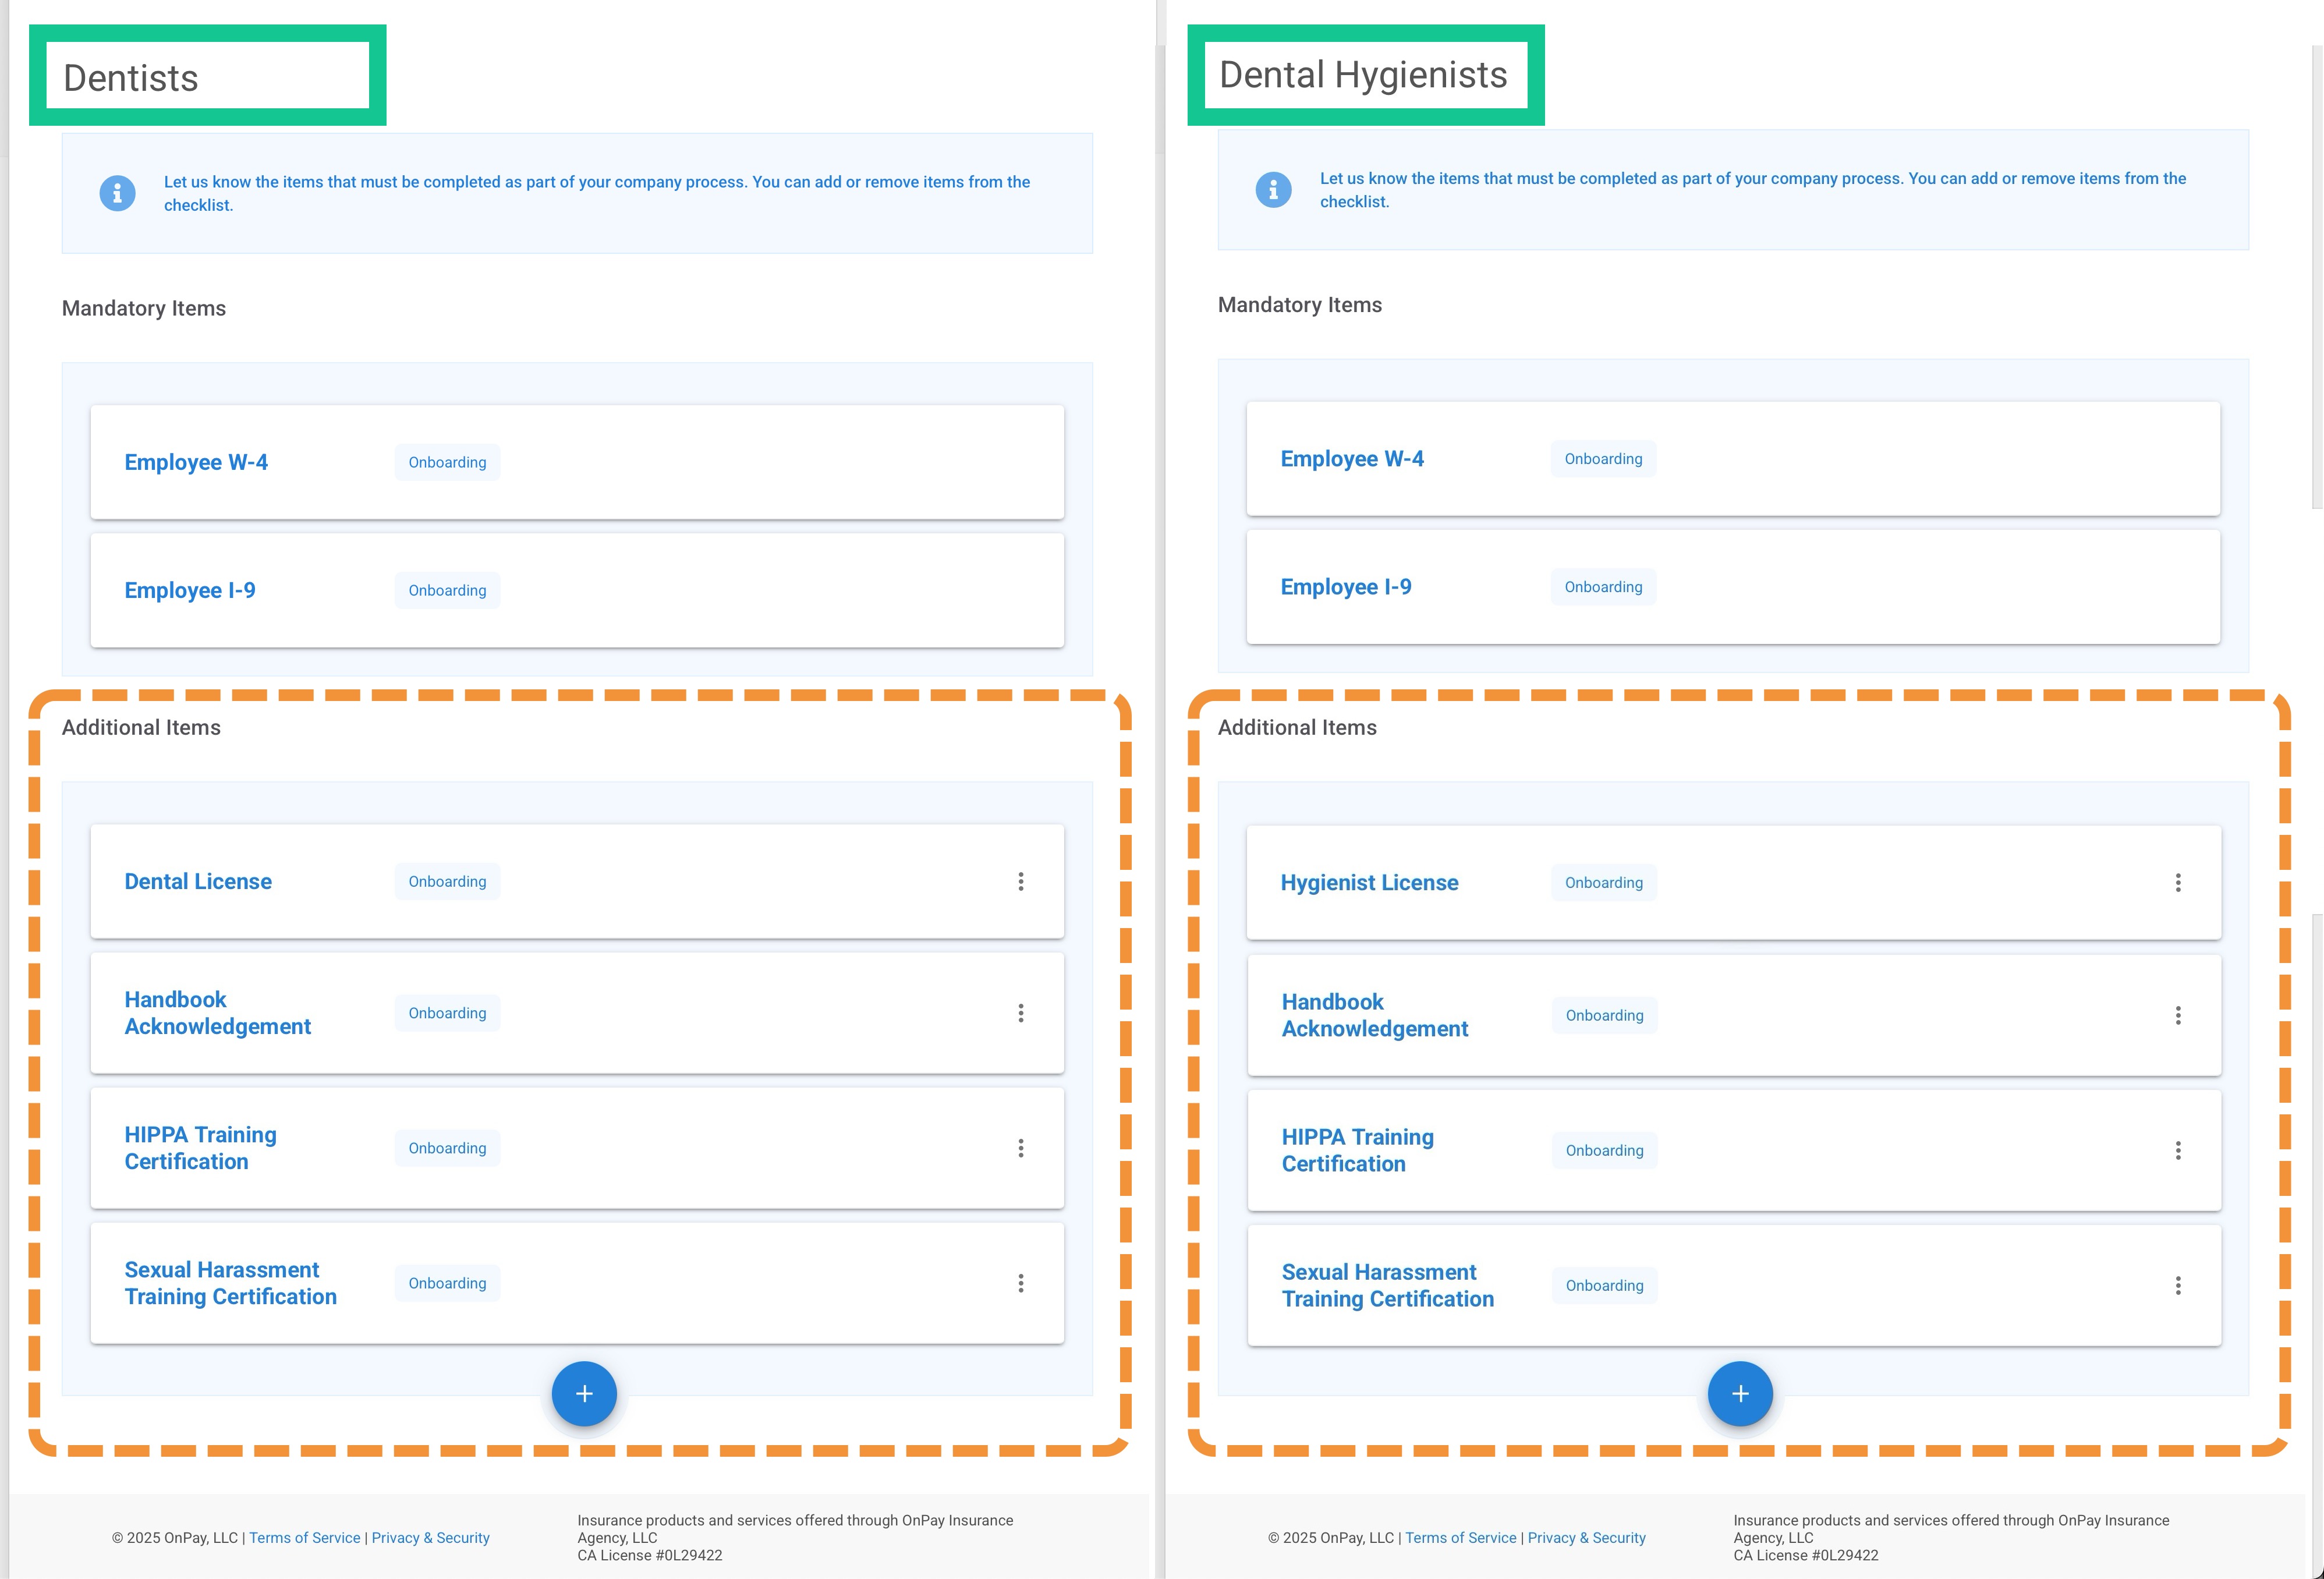This screenshot has height=1579, width=2324.
Task: Open three-dot menu for Dentists HIPPA Training
Action: 1020,1148
